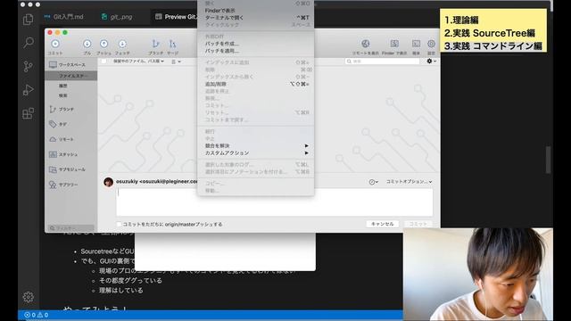Click the file search field in SourceTree

[382, 62]
